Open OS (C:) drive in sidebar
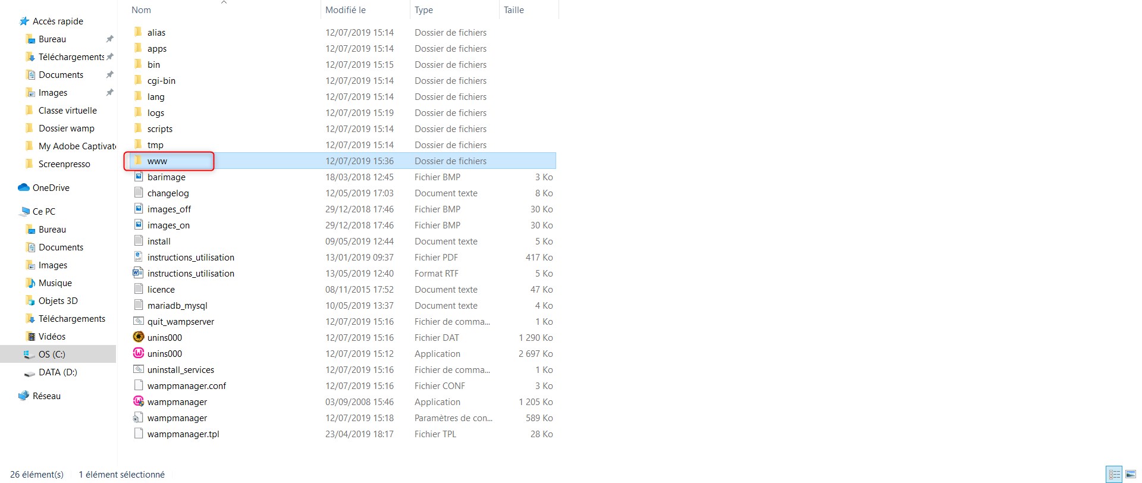The width and height of the screenshot is (1142, 483). tap(52, 354)
